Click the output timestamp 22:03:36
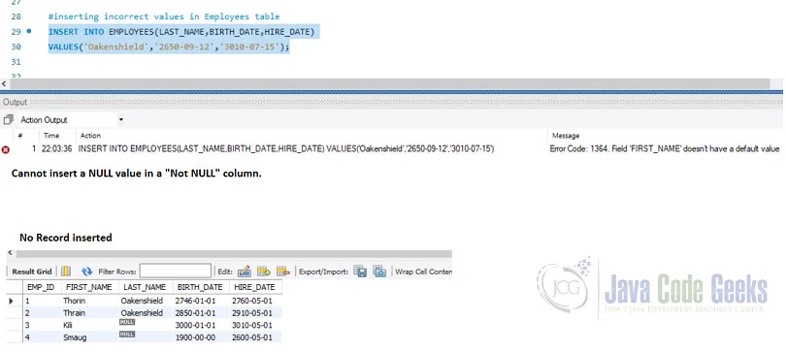 (56, 149)
